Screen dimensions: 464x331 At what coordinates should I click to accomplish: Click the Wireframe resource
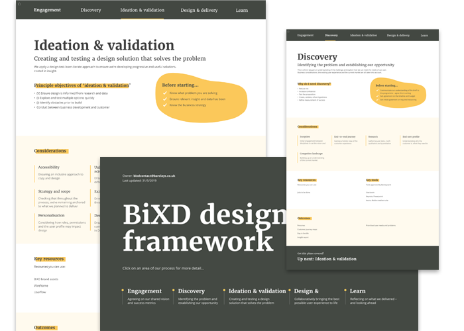(41, 285)
